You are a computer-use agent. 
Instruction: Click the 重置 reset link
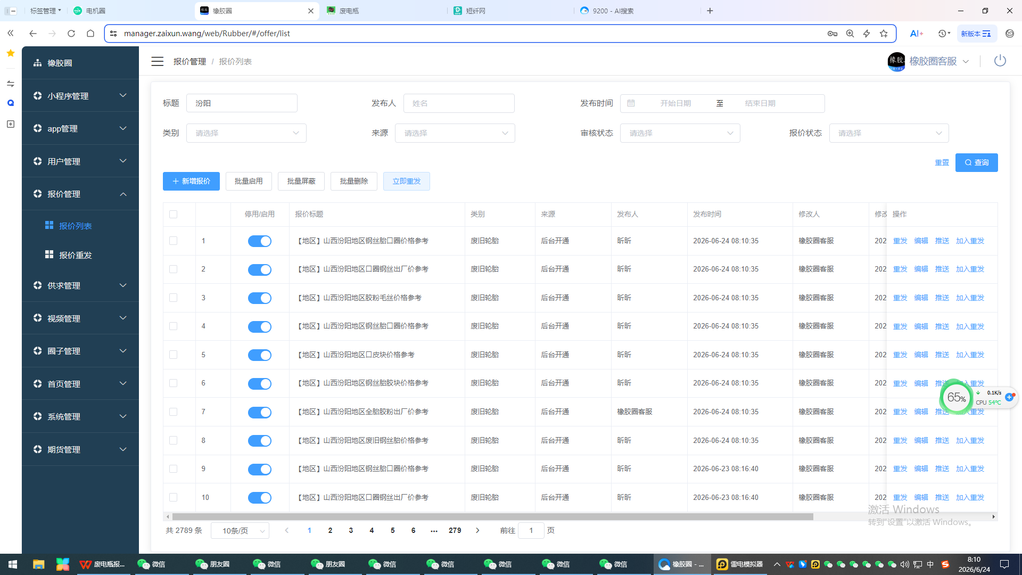[x=942, y=162]
